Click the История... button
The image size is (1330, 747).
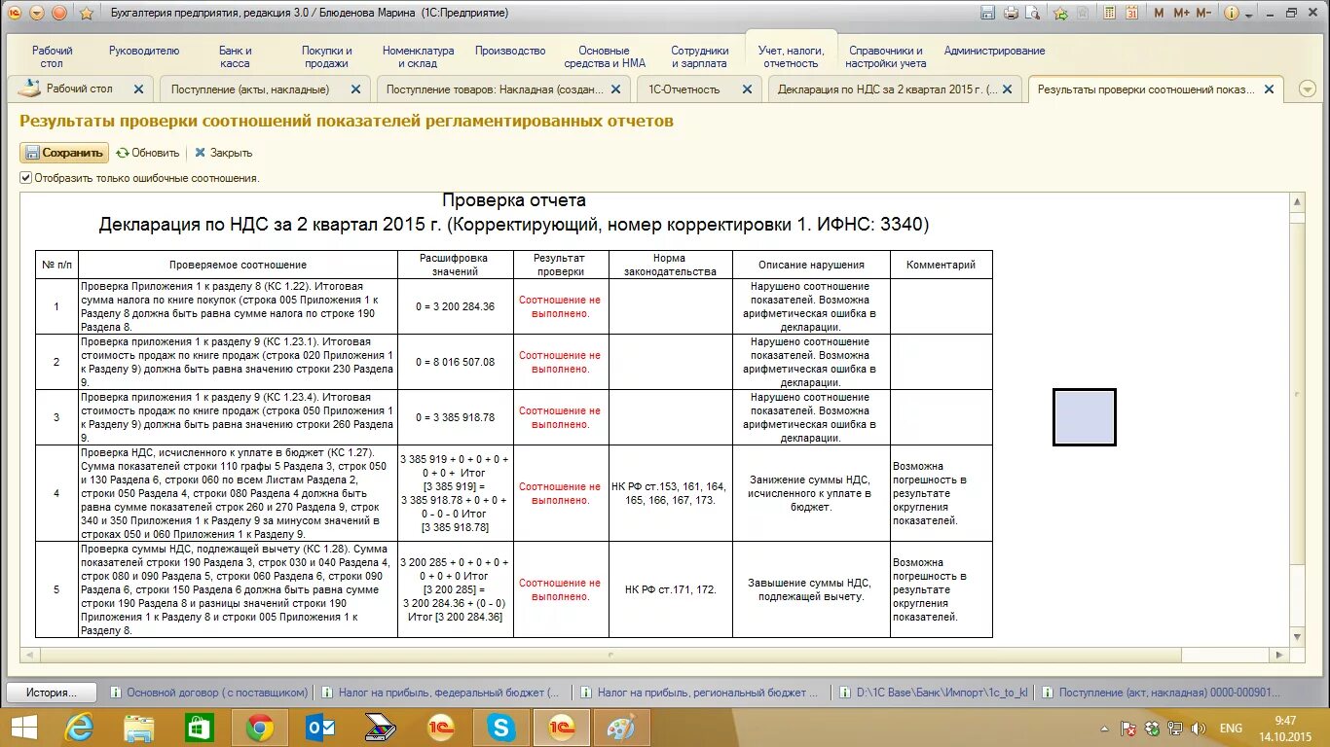(52, 693)
